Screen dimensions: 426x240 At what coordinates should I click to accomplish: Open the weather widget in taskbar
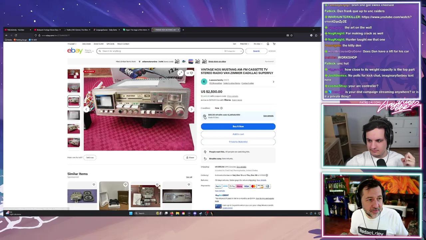click(13, 213)
